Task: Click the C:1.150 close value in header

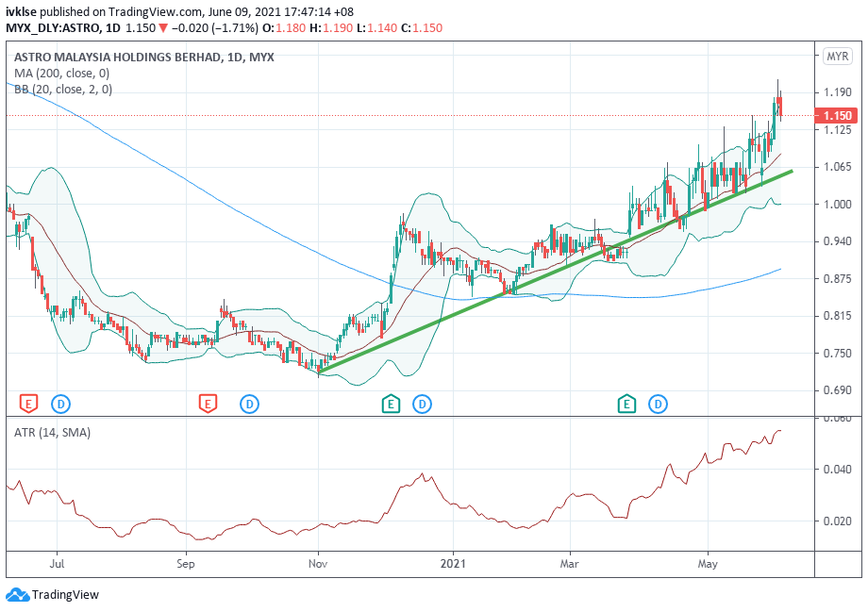Action: pos(422,27)
